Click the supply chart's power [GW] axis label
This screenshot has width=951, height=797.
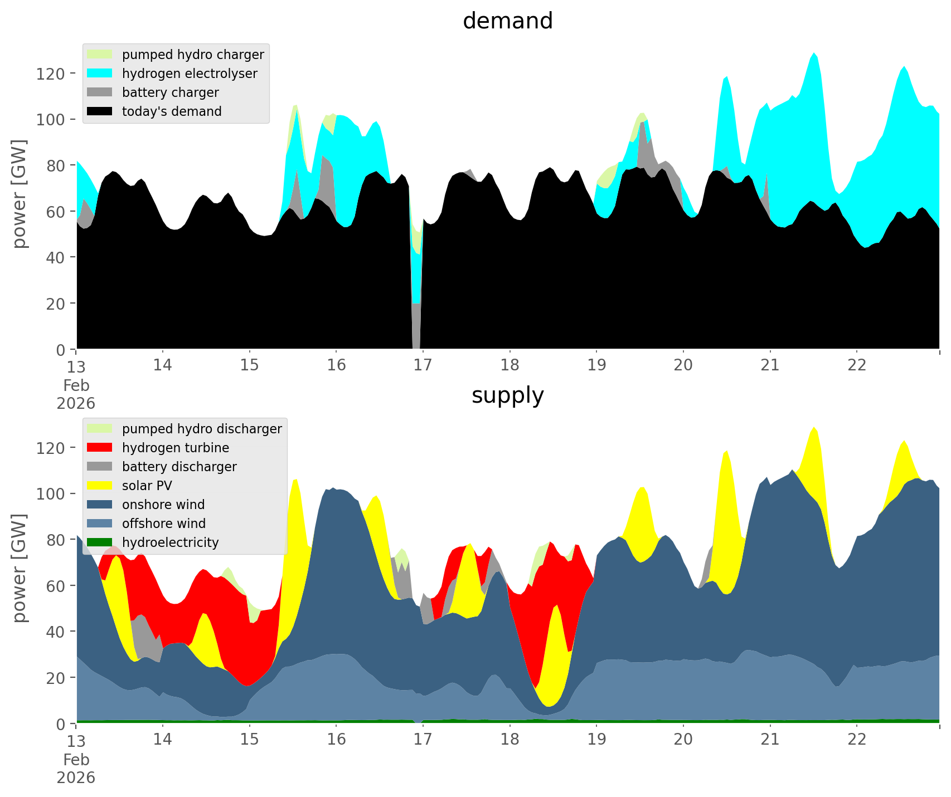pyautogui.click(x=20, y=568)
